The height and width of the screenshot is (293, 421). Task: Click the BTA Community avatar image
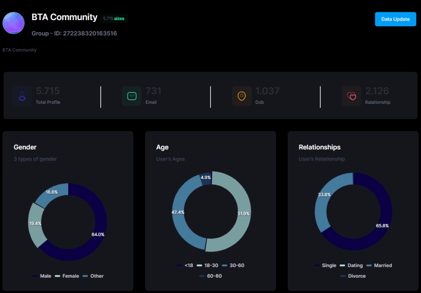[14, 23]
